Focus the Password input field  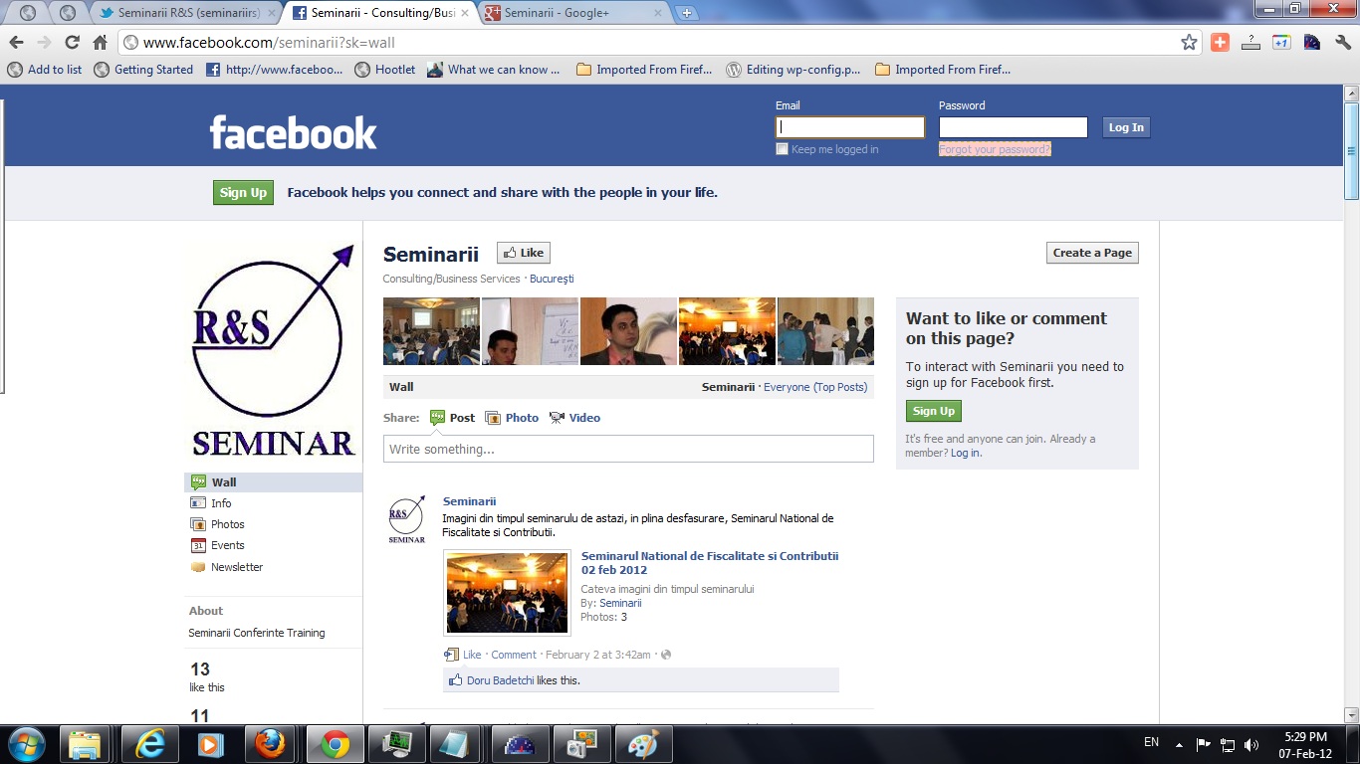[x=1014, y=127]
